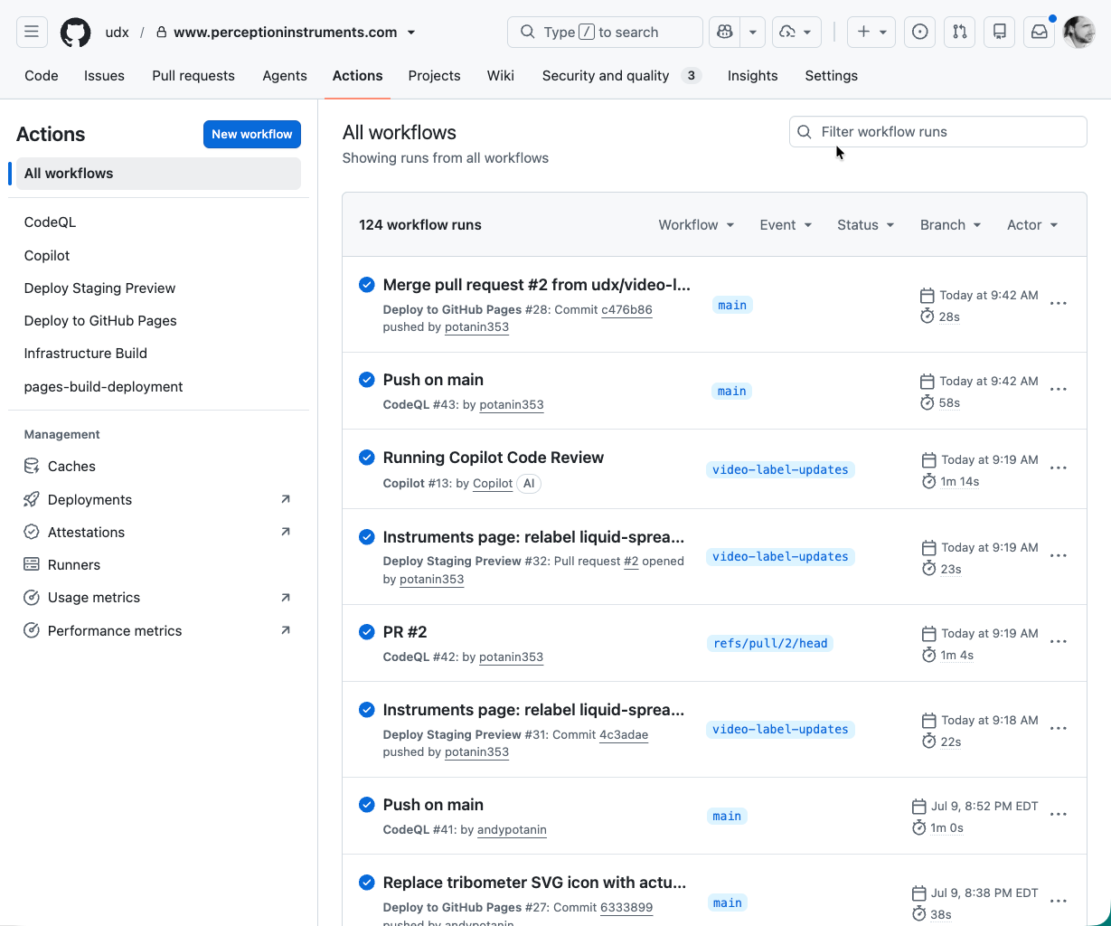Viewport: 1111px width, 926px height.
Task: Open commit 4c3adae link
Action: [624, 734]
